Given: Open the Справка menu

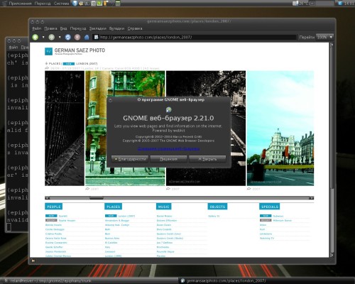Looking at the screenshot, I should point(135,28).
